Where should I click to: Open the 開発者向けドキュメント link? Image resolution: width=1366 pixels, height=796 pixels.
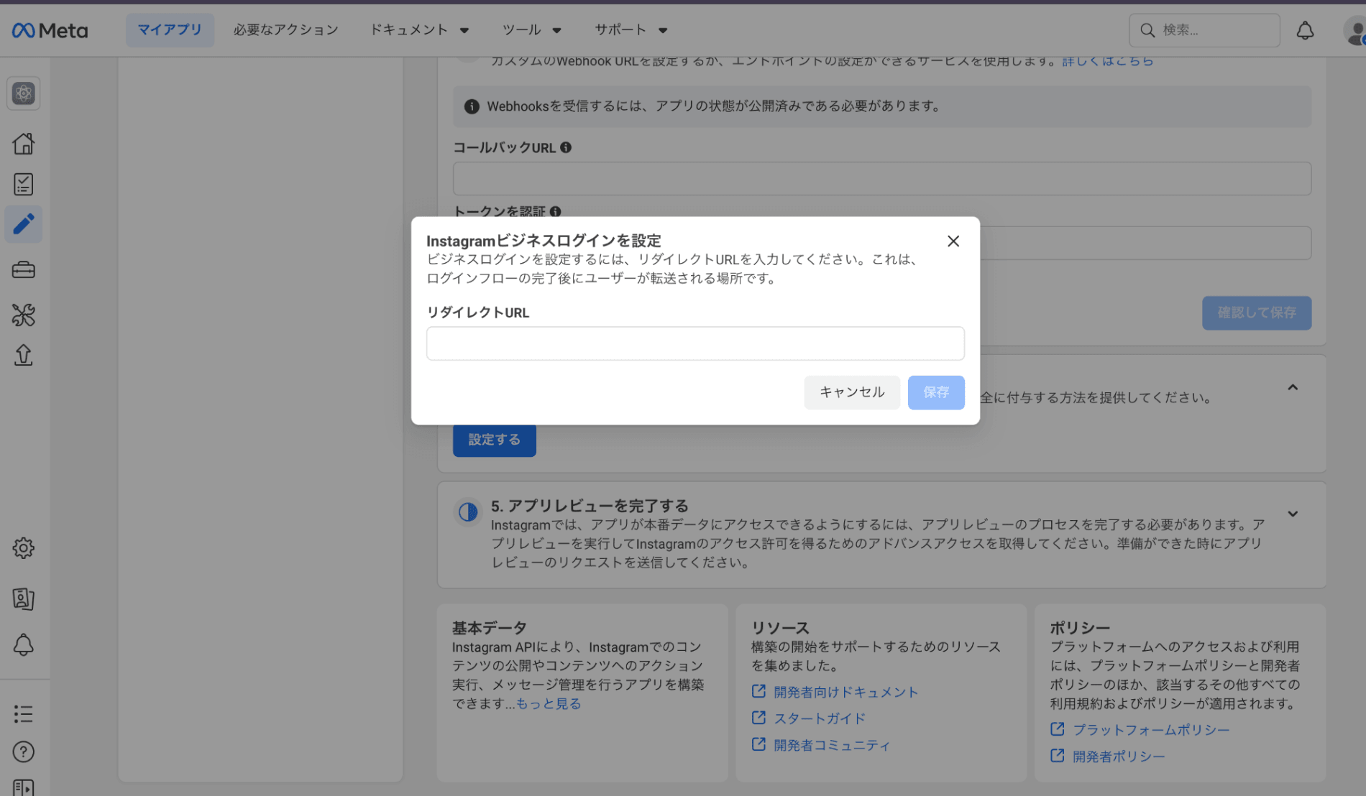click(845, 692)
